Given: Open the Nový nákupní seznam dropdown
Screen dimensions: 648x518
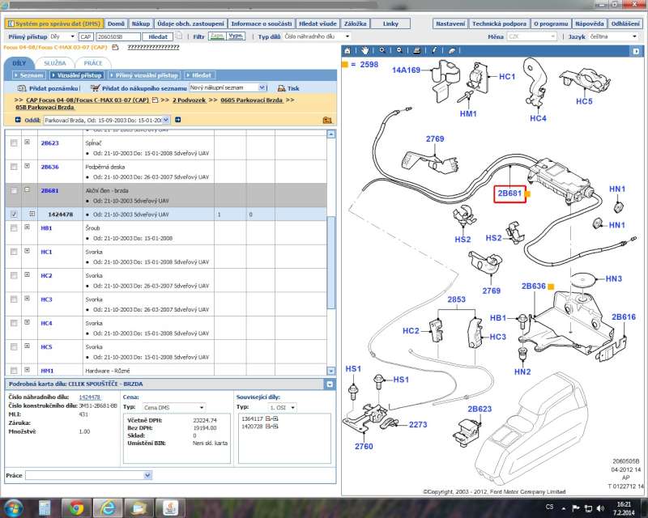Looking at the screenshot, I should tap(262, 87).
